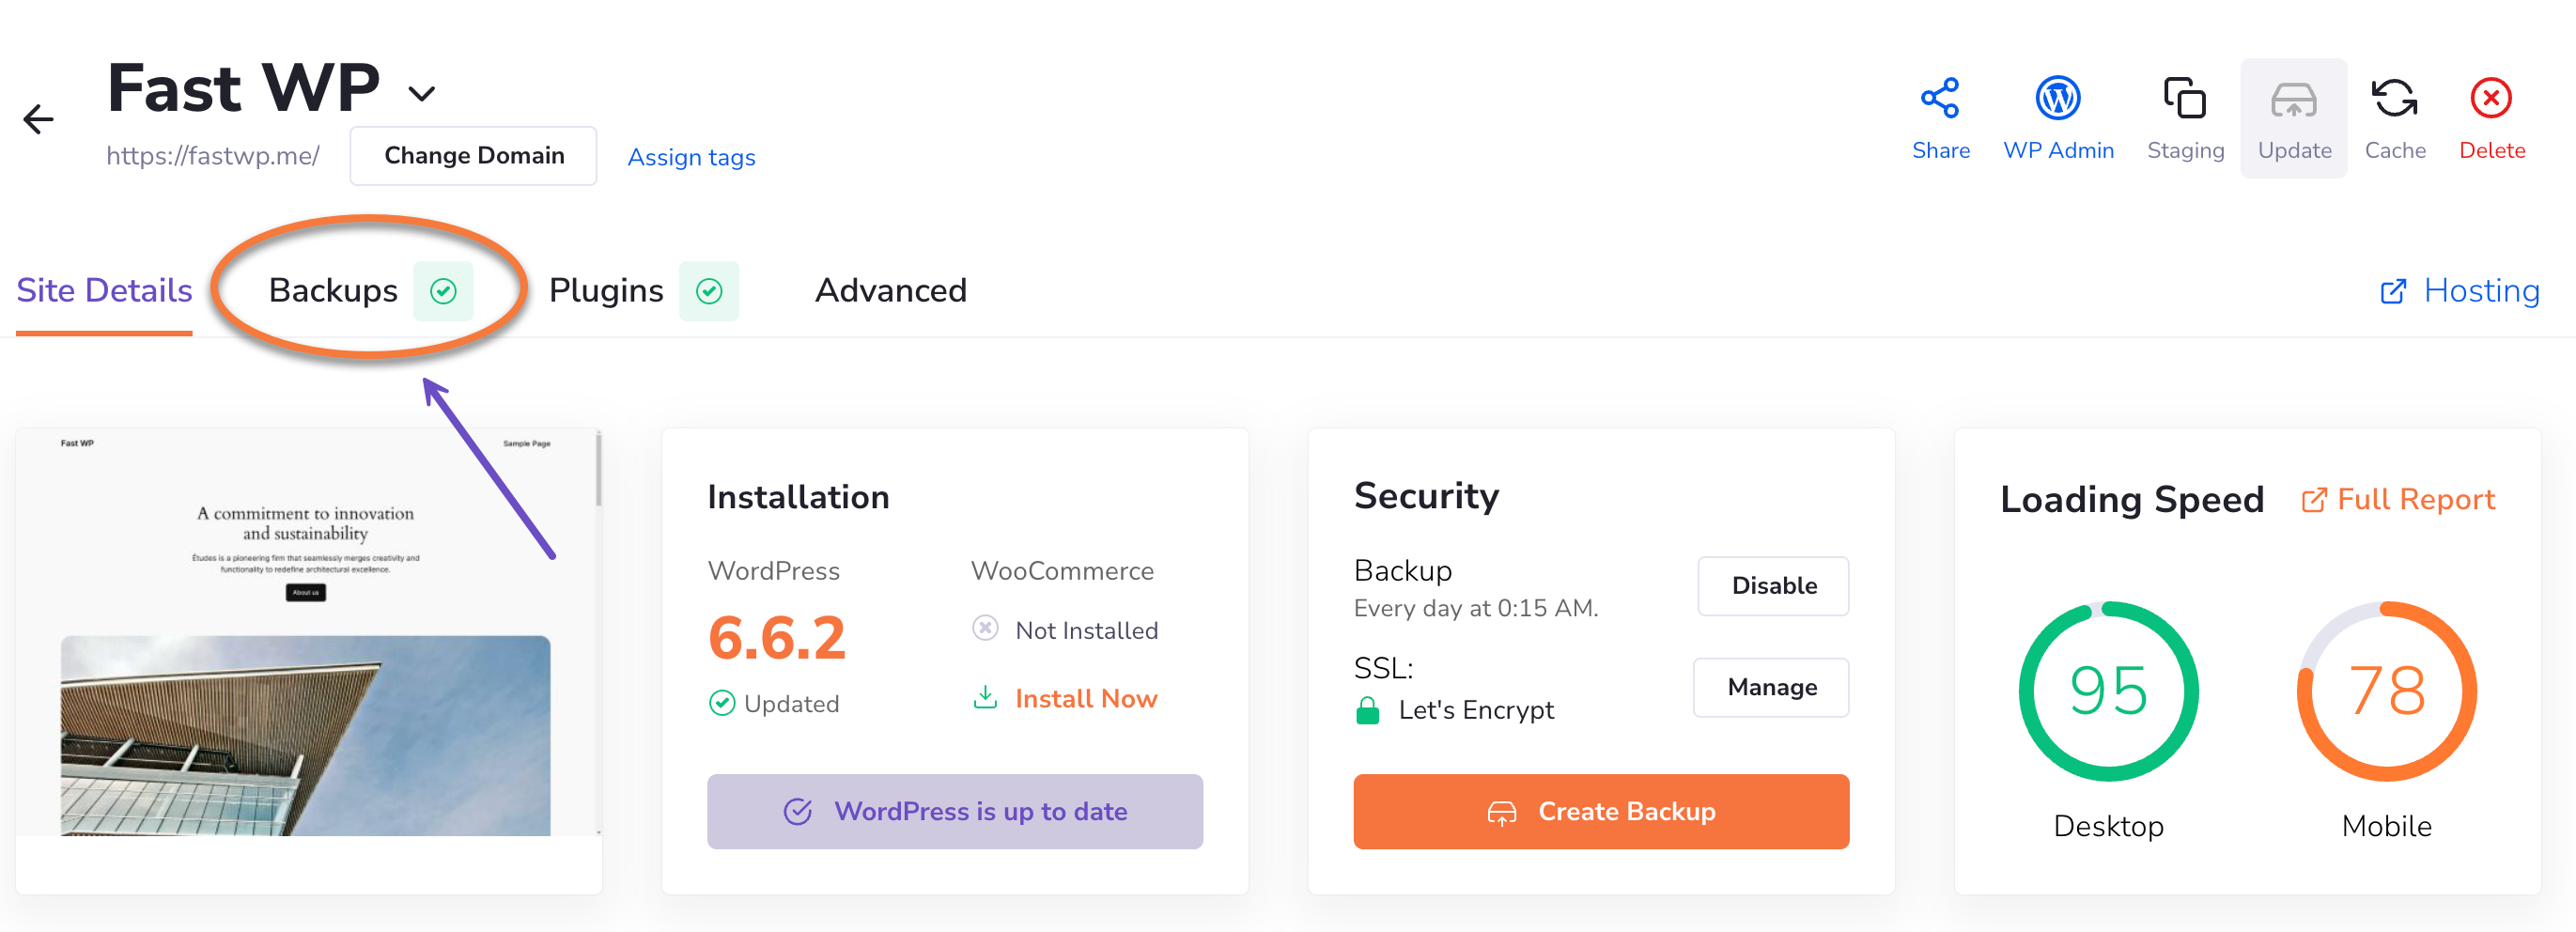The width and height of the screenshot is (2576, 932).
Task: Expand the Fast WP site dropdown
Action: point(422,94)
